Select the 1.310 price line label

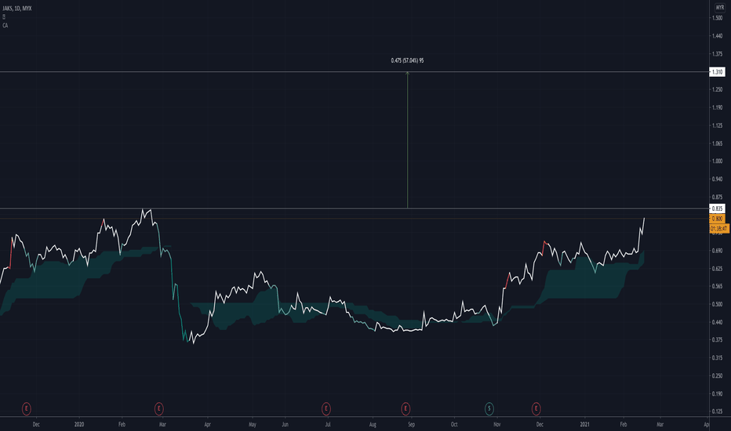point(717,72)
